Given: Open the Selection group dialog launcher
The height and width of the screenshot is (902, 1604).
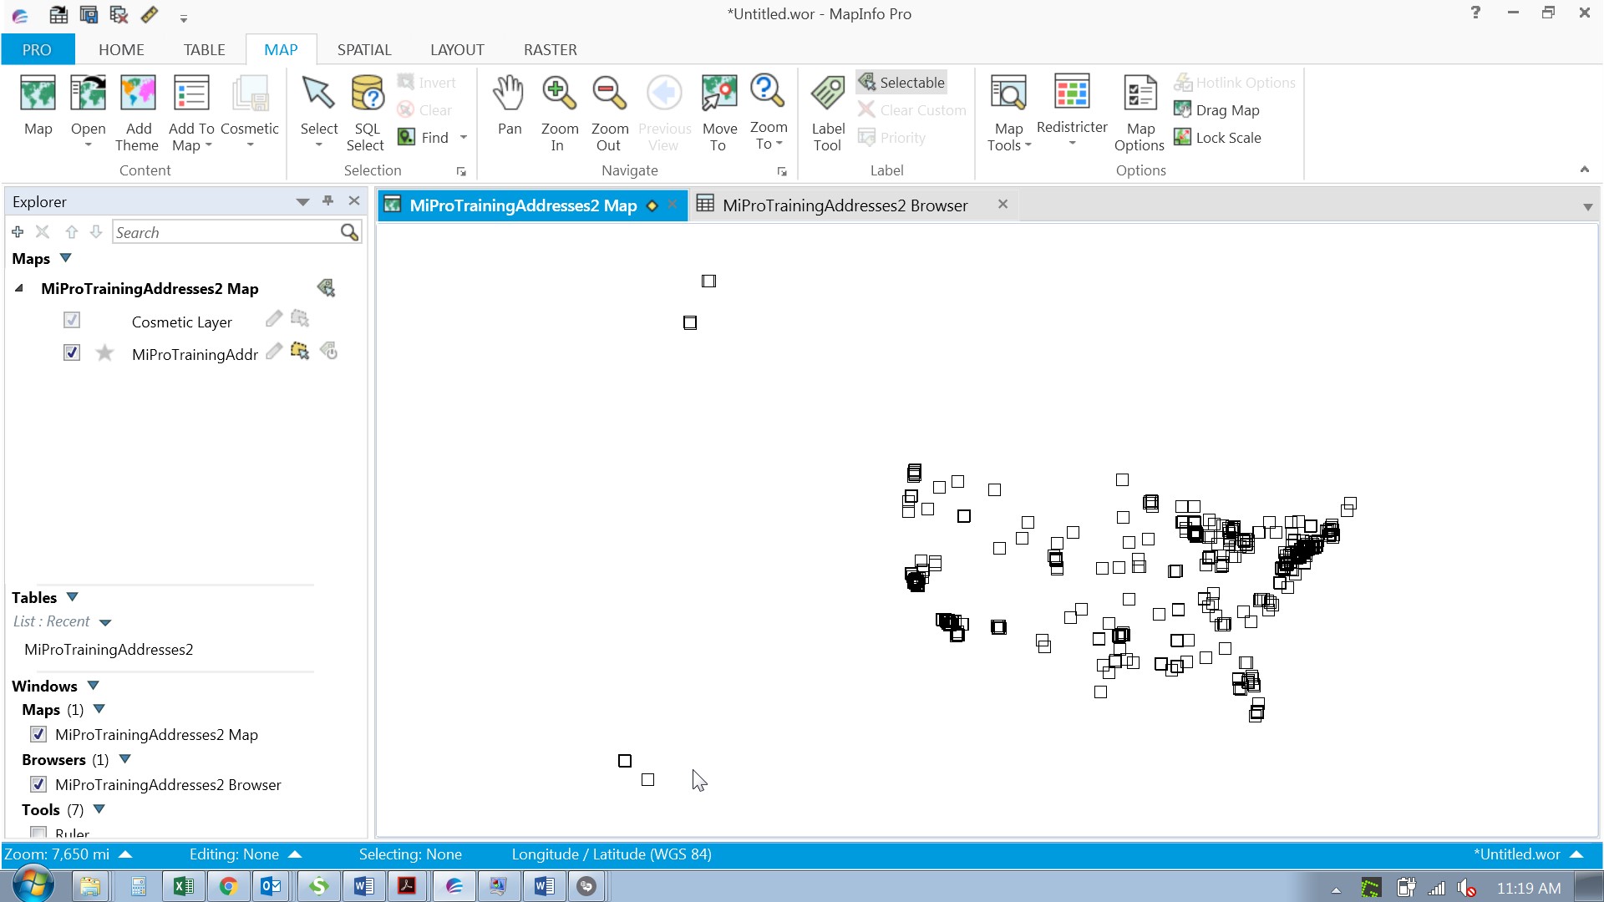Looking at the screenshot, I should click(461, 171).
